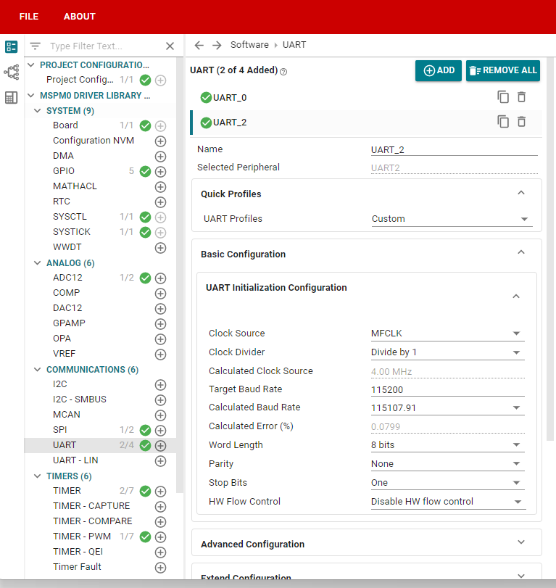
Task: Add another SPI instance
Action: coord(160,431)
